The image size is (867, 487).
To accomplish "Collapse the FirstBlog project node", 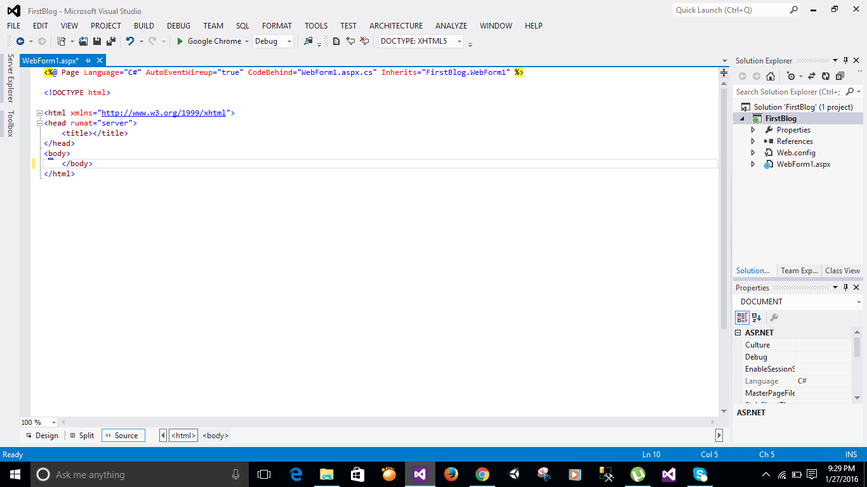I will pyautogui.click(x=742, y=119).
